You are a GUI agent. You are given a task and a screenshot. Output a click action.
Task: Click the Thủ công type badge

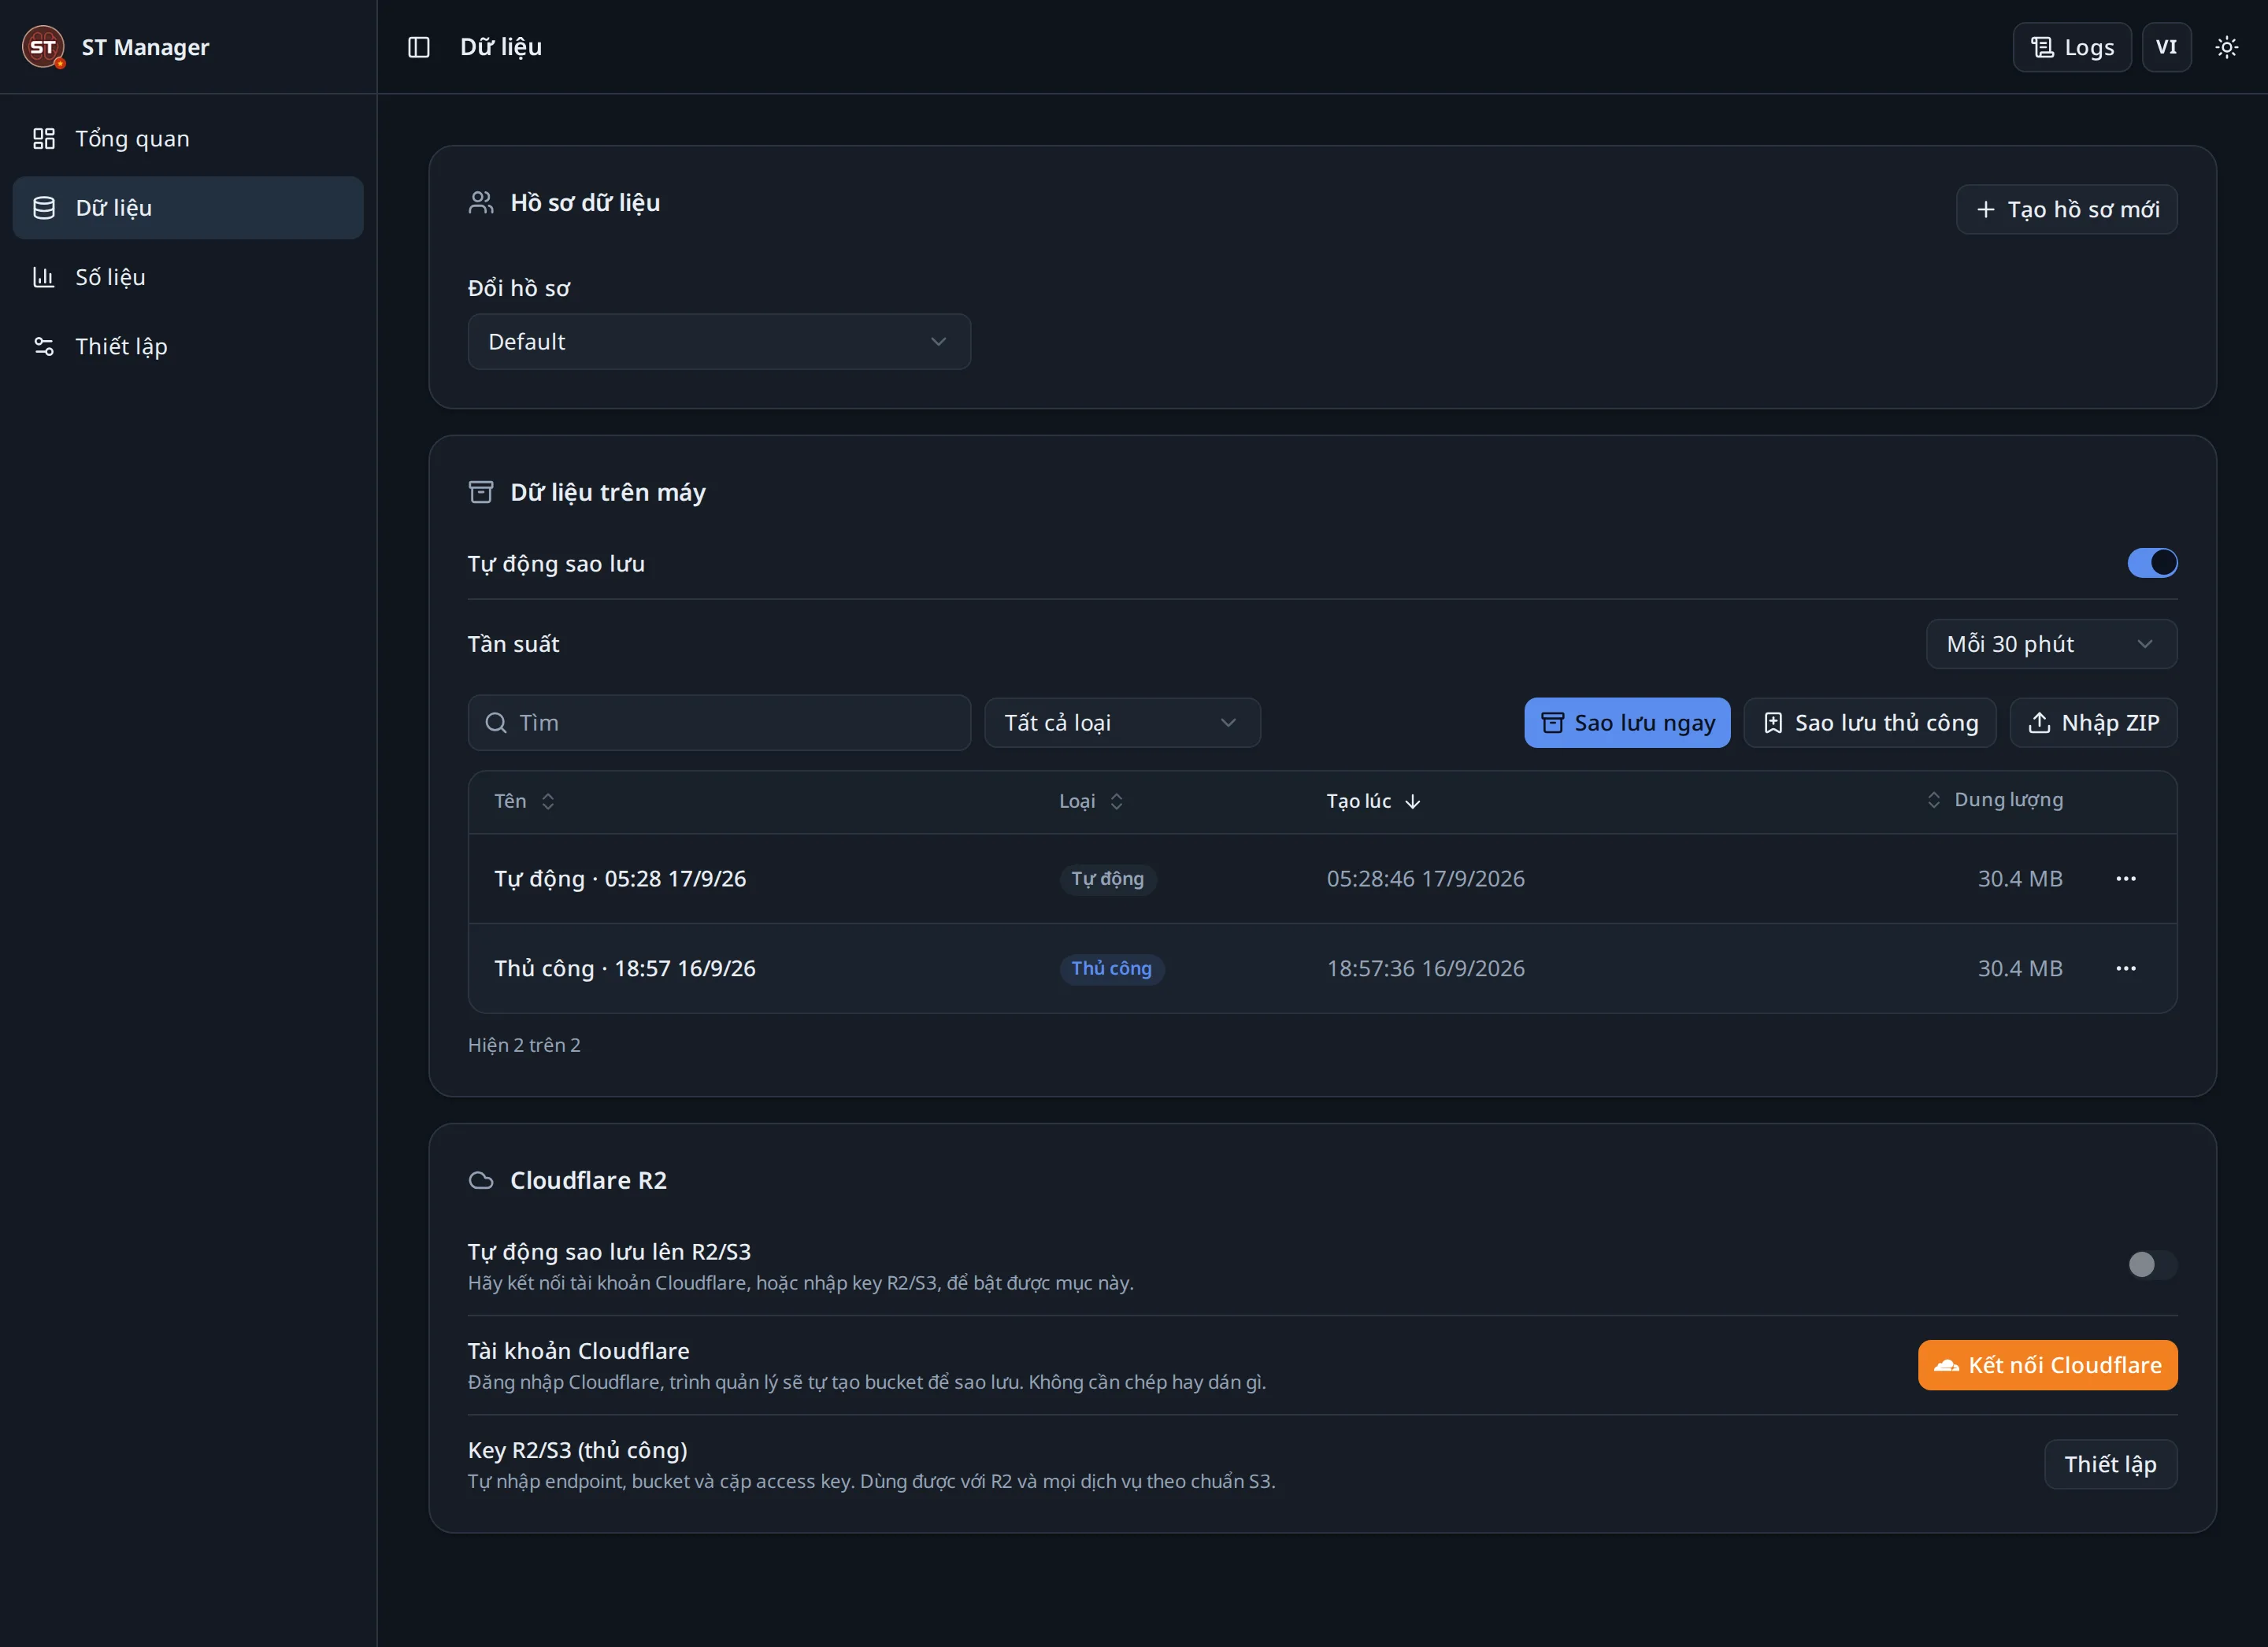tap(1112, 969)
